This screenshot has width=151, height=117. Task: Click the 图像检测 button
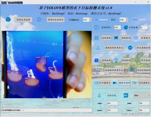126,38
